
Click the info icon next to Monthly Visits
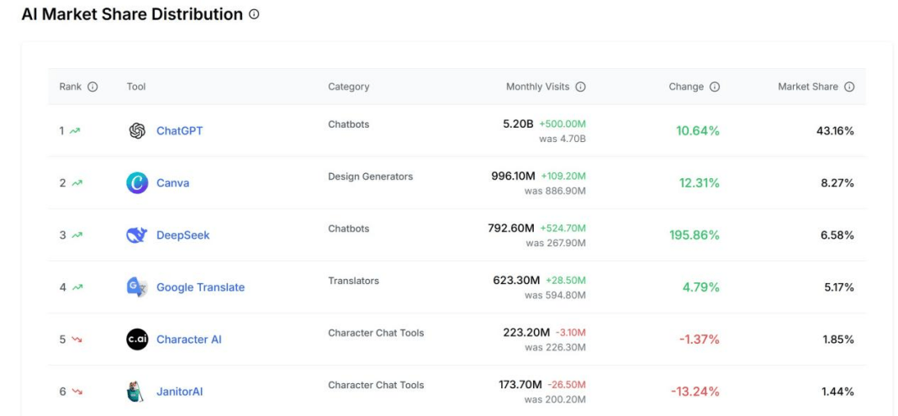[580, 87]
